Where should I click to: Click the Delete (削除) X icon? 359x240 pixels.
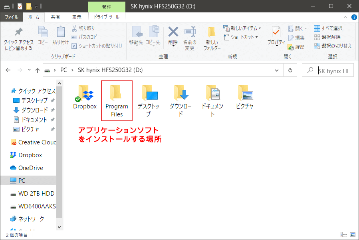tap(173, 36)
